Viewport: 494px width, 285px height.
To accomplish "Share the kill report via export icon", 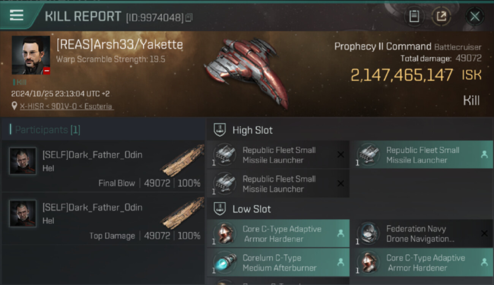I will [441, 16].
